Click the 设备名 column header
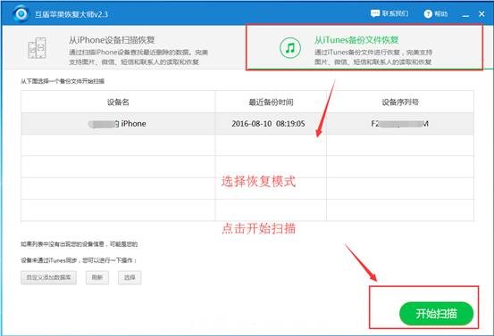Image resolution: width=494 pixels, height=336 pixels. click(118, 102)
